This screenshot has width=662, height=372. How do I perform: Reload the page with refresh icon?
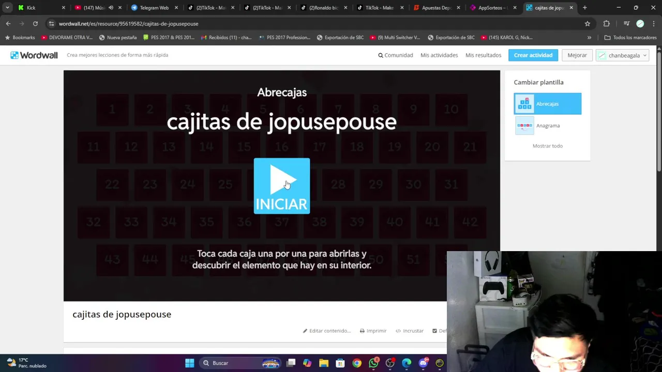[x=35, y=24]
